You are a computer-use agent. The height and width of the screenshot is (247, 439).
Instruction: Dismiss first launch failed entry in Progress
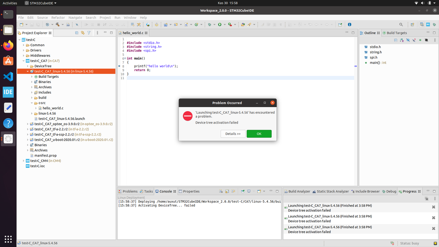433,207
